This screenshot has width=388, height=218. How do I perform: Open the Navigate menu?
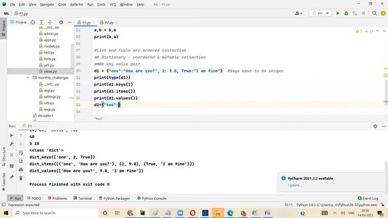[x=47, y=4]
